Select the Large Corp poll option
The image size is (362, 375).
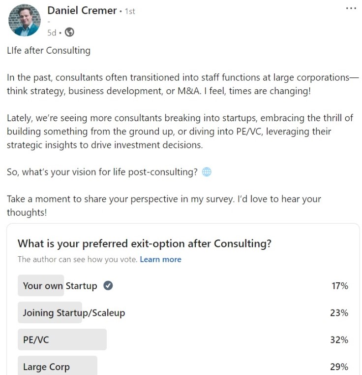pos(183,366)
